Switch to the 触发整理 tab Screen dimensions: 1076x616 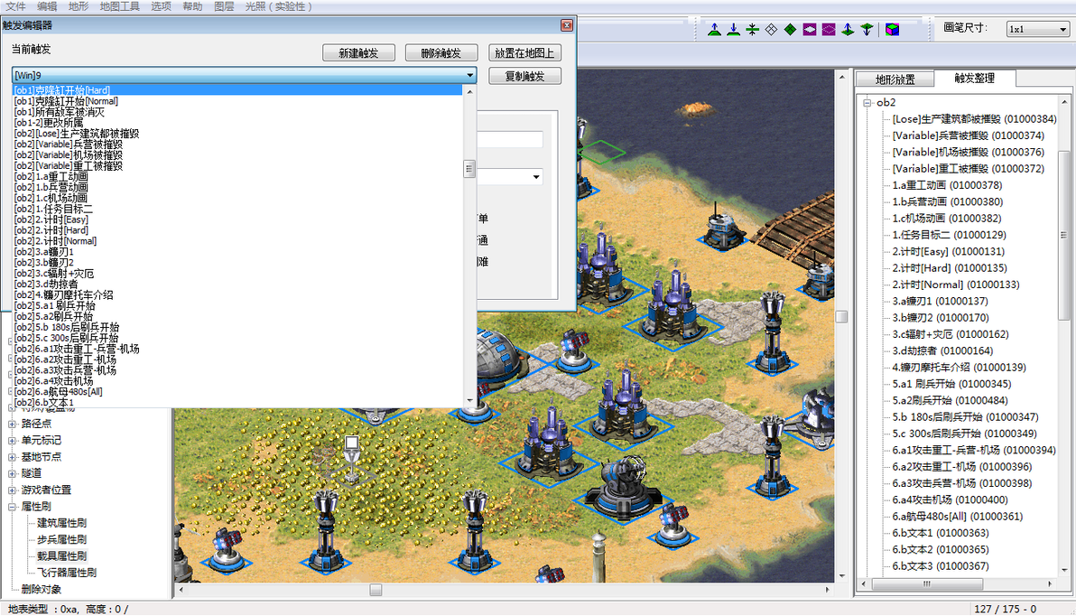pyautogui.click(x=974, y=79)
